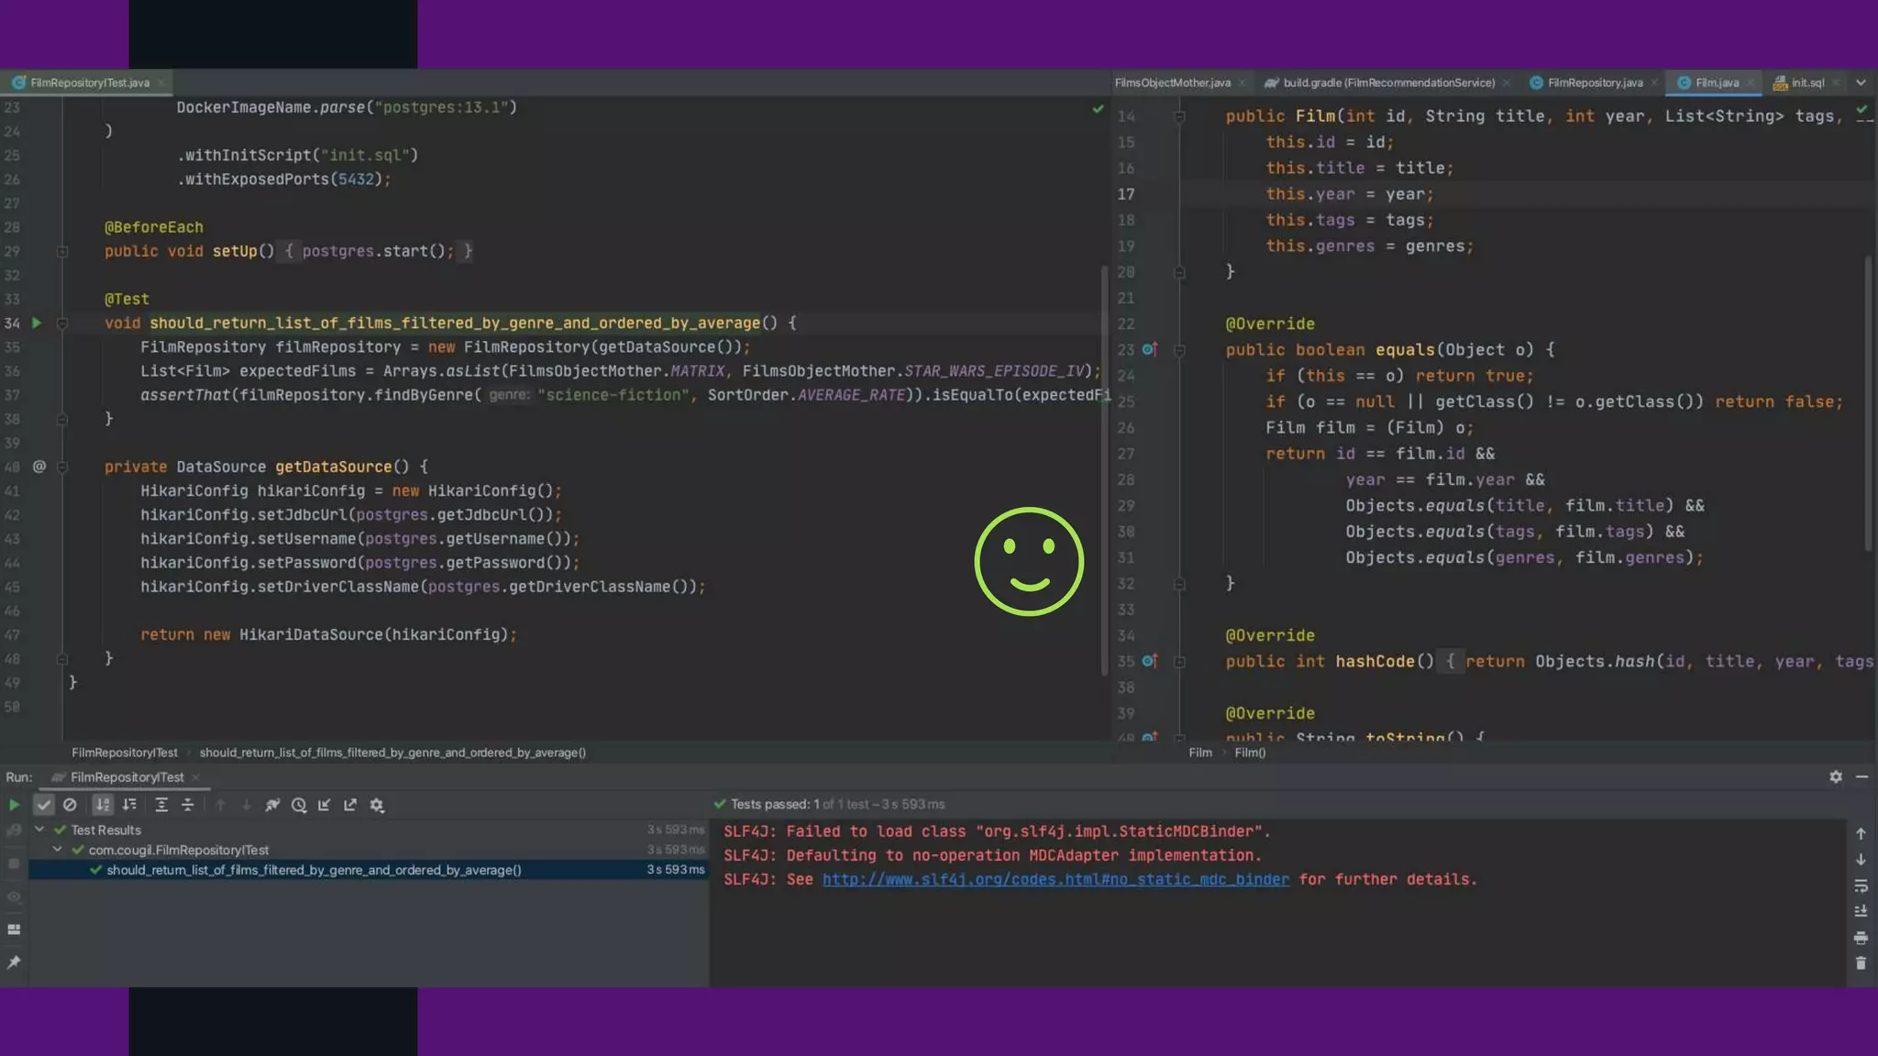Expand all test result nodes

tap(161, 805)
